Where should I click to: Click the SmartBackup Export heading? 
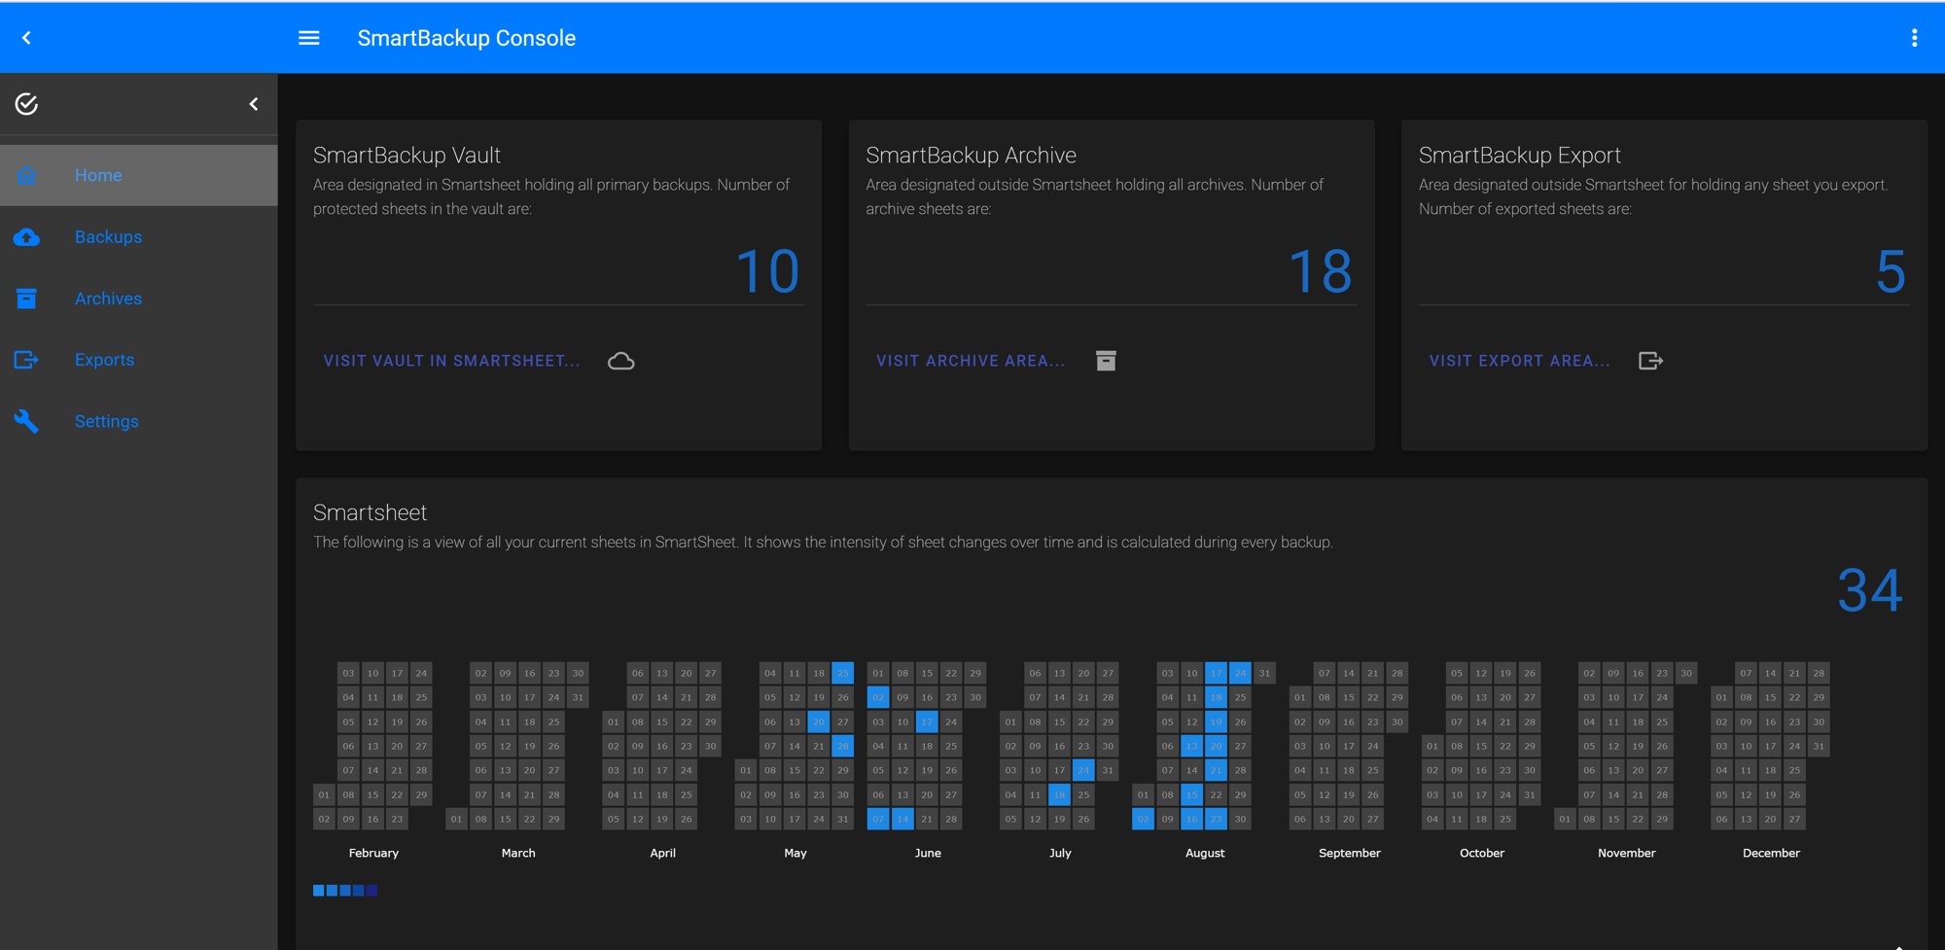1519,156
